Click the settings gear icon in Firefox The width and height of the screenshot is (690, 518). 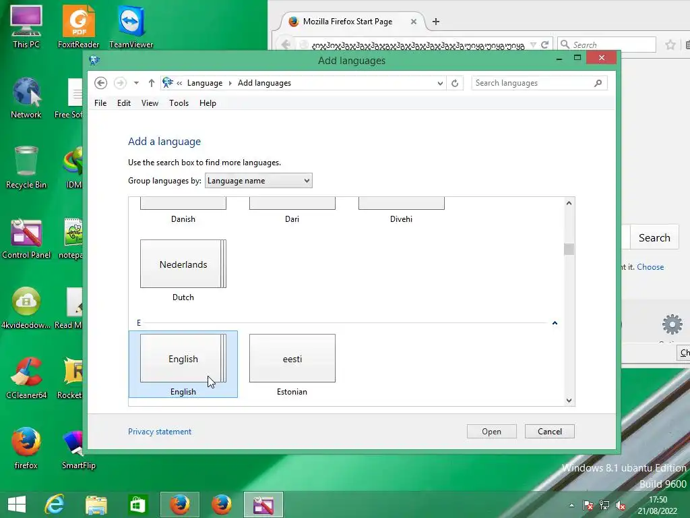tap(672, 325)
